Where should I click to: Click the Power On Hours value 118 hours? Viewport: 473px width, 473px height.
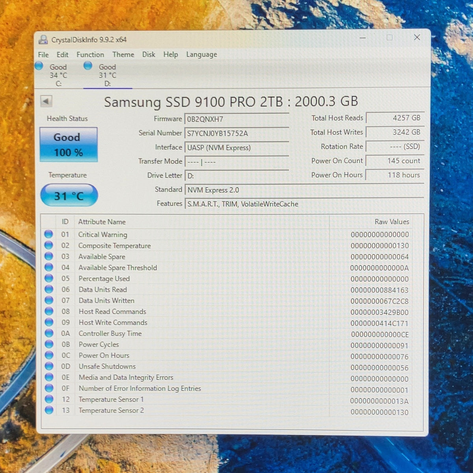[x=395, y=175]
